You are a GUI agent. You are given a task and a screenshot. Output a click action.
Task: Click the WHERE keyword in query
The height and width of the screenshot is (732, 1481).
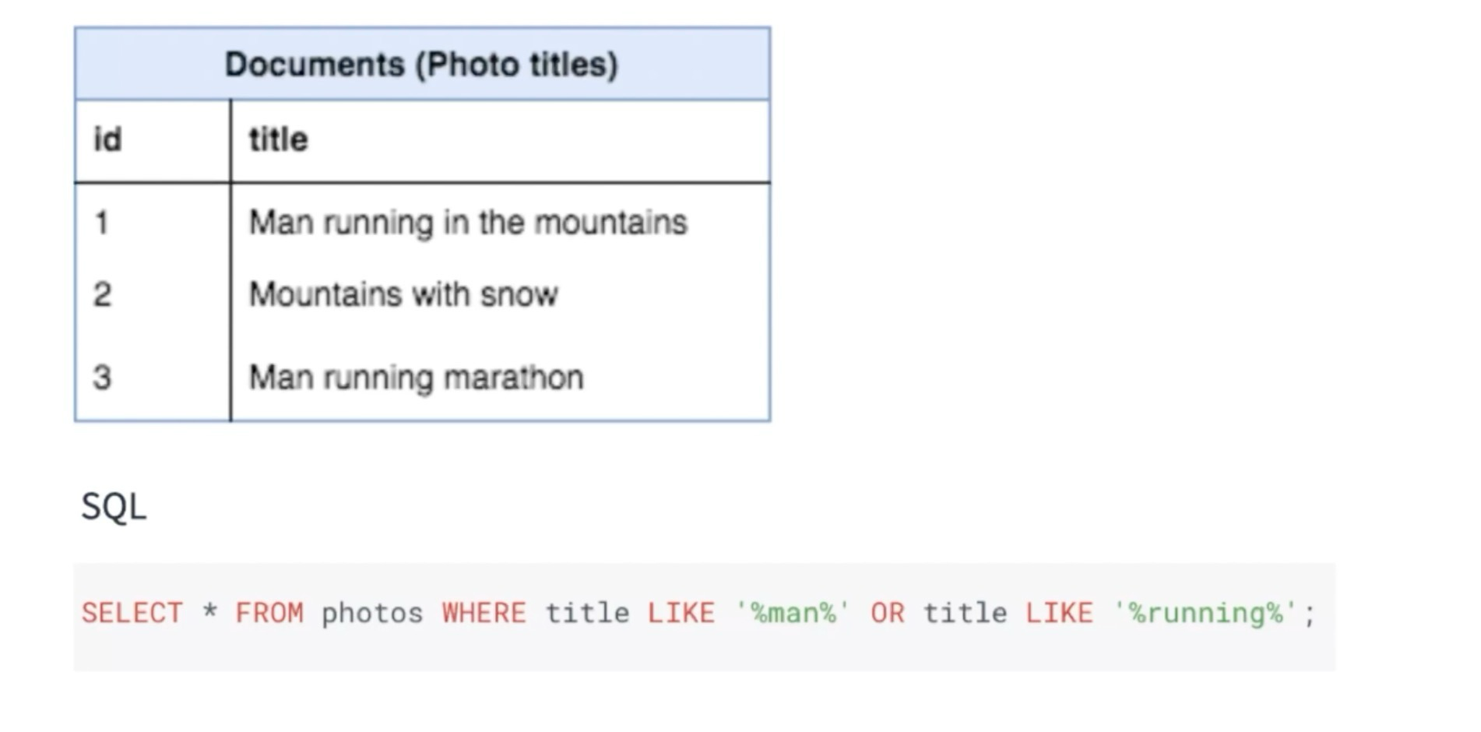click(484, 613)
